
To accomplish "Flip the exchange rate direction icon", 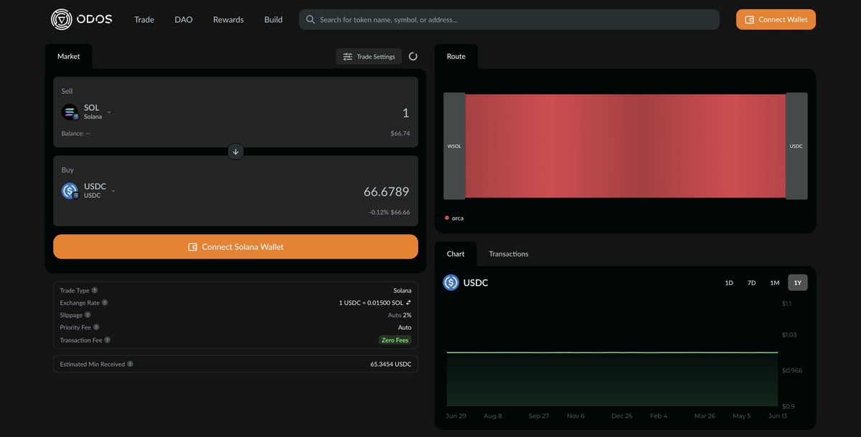I will click(x=408, y=302).
